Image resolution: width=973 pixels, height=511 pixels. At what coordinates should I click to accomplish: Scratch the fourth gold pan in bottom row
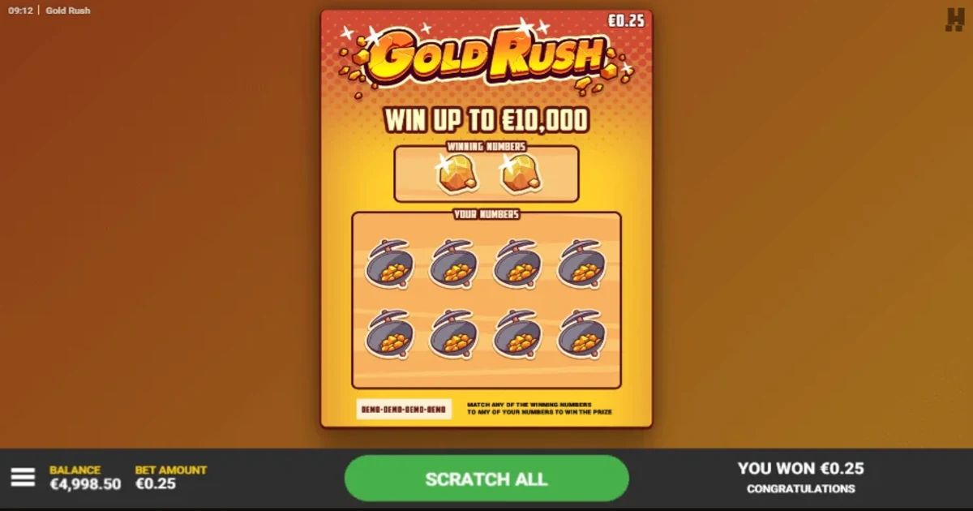pyautogui.click(x=582, y=333)
